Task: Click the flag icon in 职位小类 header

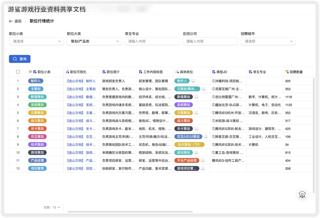Action: tap(30, 72)
